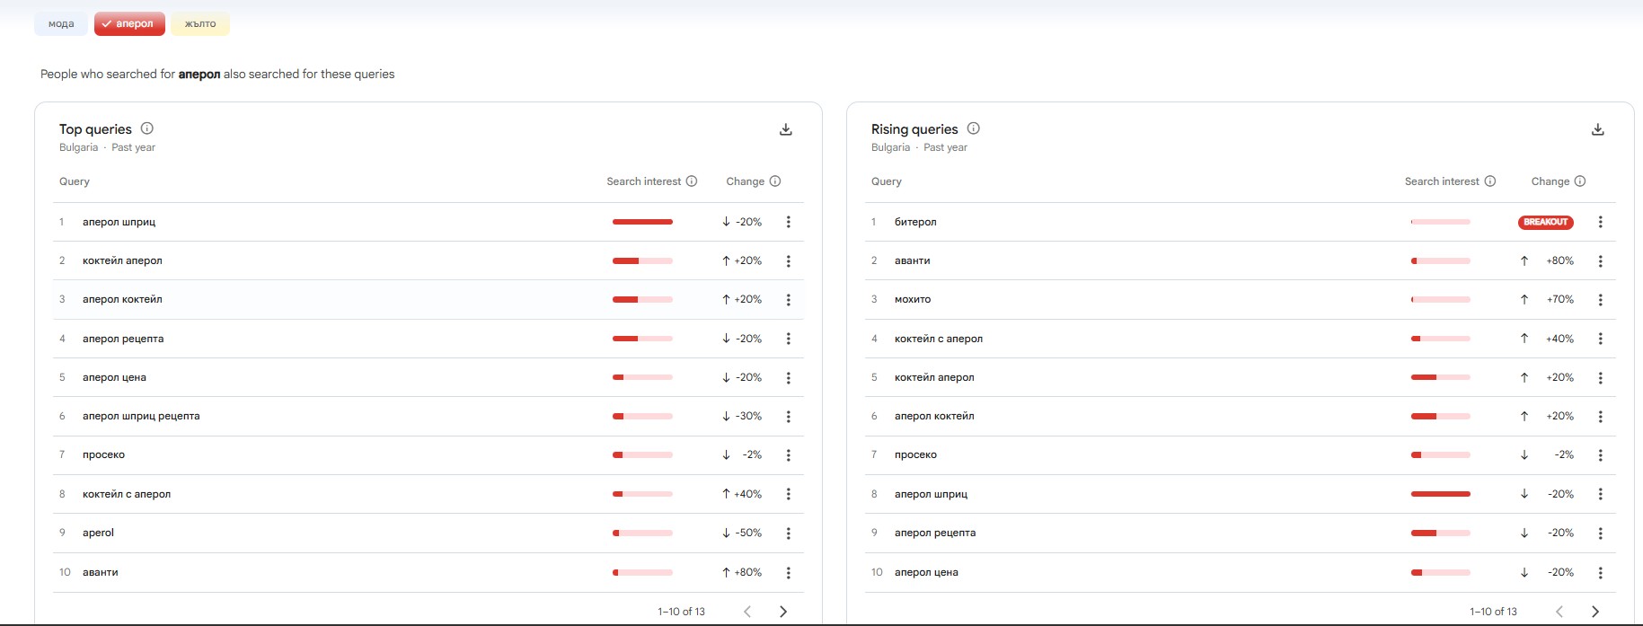Open options for аперол шприц рецепта row
1643x626 pixels.
789,417
